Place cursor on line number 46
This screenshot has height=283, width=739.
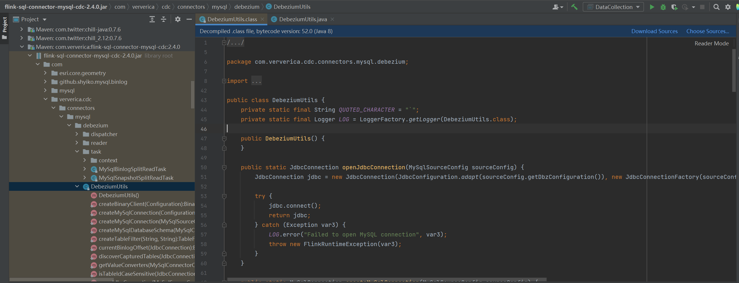(204, 129)
